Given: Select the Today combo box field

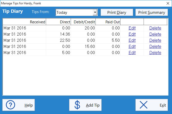Looking at the screenshot, I should (77, 12).
